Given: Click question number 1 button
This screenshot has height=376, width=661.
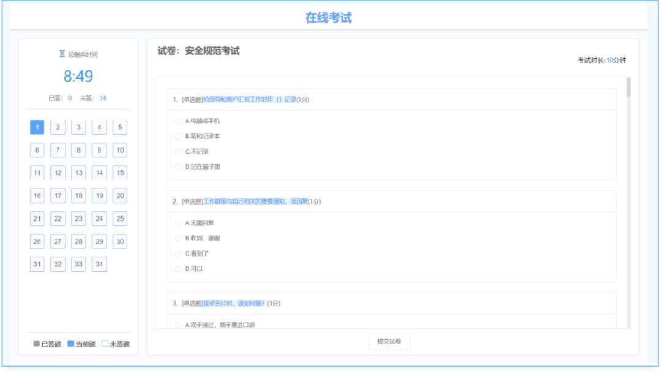Looking at the screenshot, I should [x=37, y=127].
